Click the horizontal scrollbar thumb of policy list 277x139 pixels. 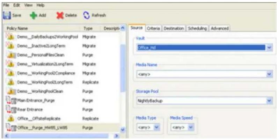[x=59, y=136]
